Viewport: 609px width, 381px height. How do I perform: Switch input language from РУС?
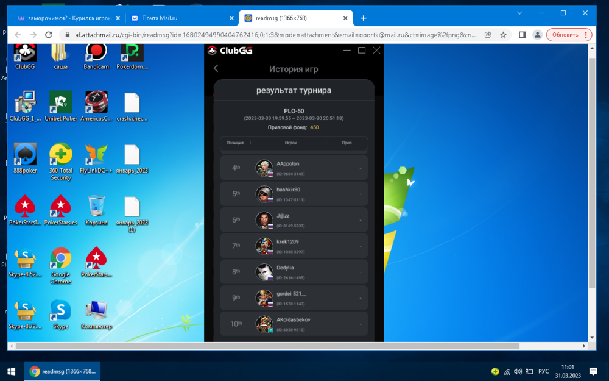coord(543,371)
